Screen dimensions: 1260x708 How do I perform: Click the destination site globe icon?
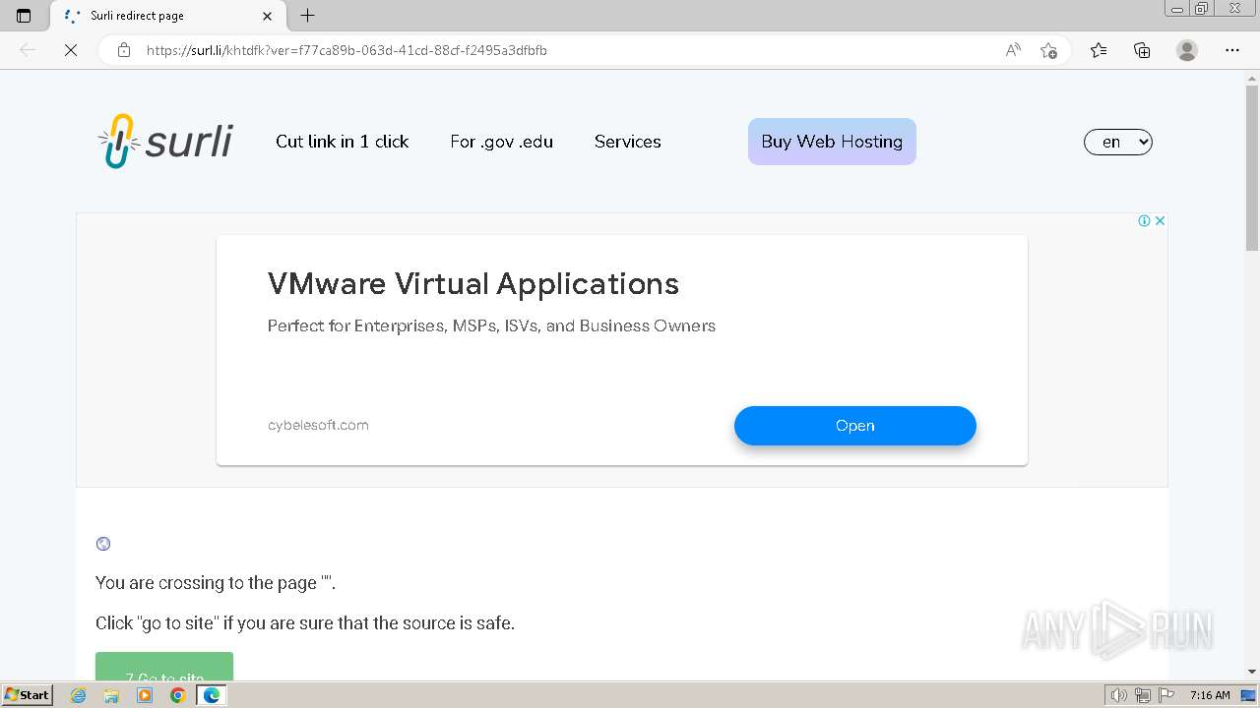point(103,544)
